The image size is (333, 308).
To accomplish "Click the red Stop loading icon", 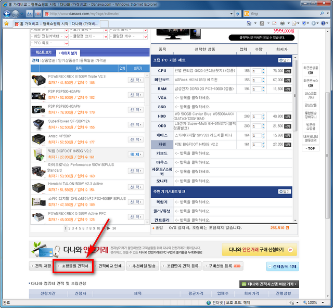I will pos(38,14).
